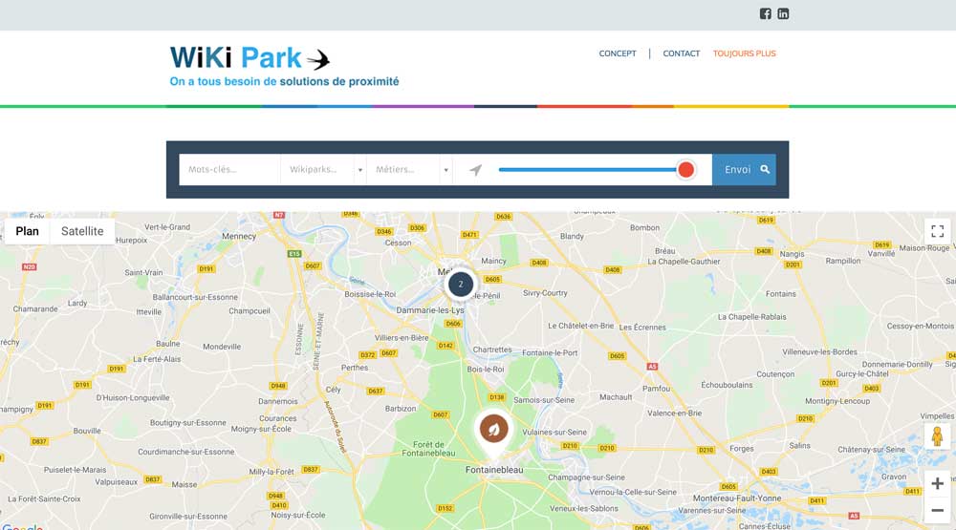956x530 pixels.
Task: Click the Barbizon map label
Action: click(x=401, y=408)
